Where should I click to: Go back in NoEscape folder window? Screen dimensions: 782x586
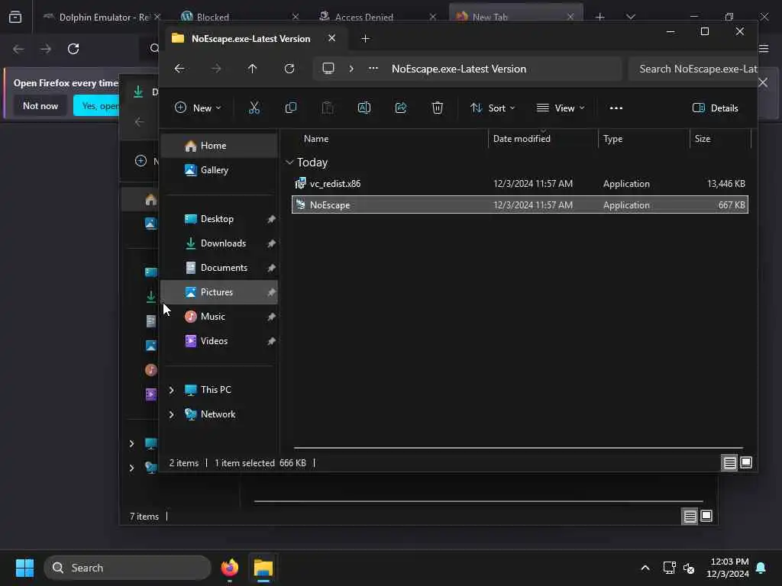179,68
